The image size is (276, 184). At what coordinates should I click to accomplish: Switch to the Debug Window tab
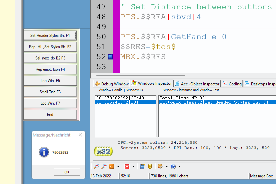click(112, 84)
